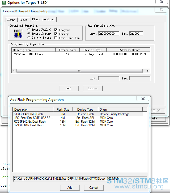Click the Help button behind the dialog
Screen dimensions: 170x193
158,119
